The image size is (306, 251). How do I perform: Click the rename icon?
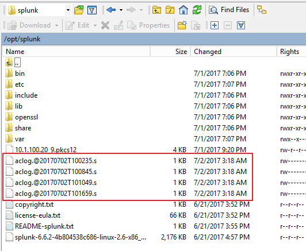pos(118,25)
